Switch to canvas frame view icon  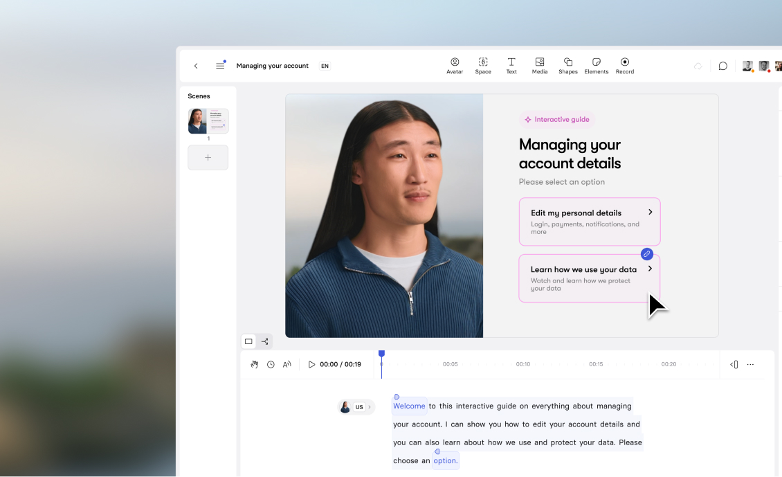click(x=248, y=342)
